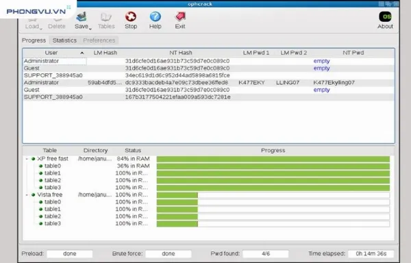Click Vista free table3 progress bar
411x263 pixels.
pos(273,224)
